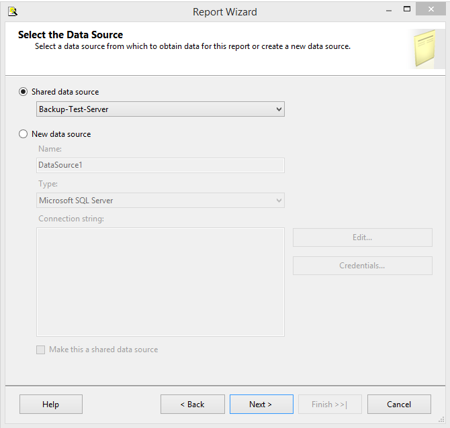450x428 pixels.
Task: Cancel the Report Wizard
Action: pyautogui.click(x=399, y=405)
